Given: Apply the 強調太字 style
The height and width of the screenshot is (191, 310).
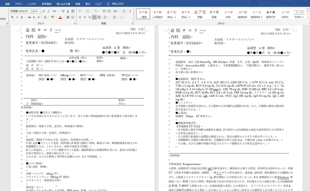Looking at the screenshot, I should [x=271, y=14].
